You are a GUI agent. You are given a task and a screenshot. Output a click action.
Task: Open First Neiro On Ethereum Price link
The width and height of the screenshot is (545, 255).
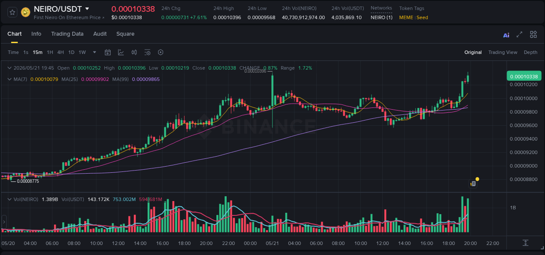(x=69, y=17)
